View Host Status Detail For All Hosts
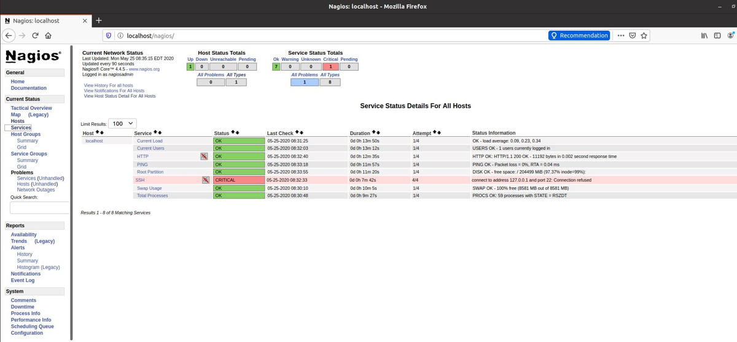 pos(120,96)
